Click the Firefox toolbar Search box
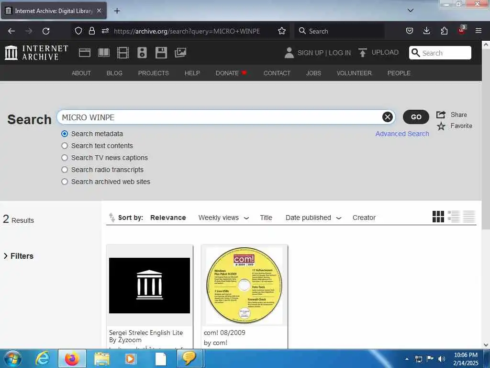 click(339, 31)
